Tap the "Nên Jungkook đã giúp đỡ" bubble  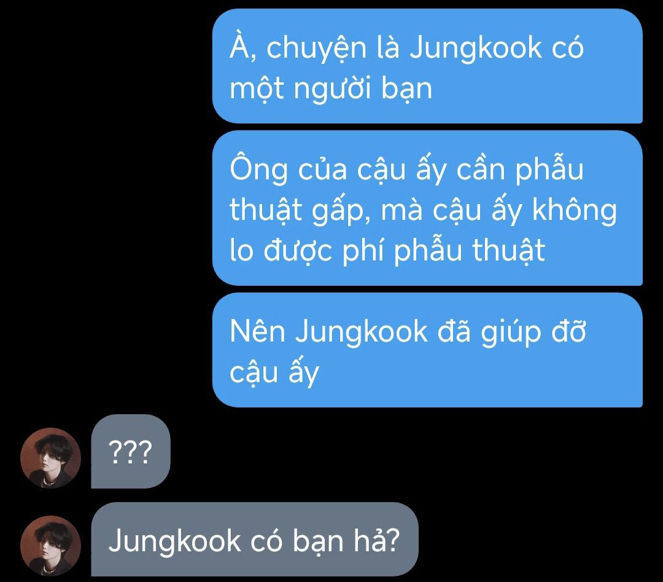click(x=427, y=350)
